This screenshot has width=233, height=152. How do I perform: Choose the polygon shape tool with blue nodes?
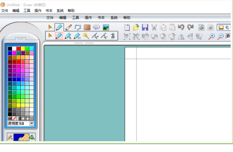point(78,27)
